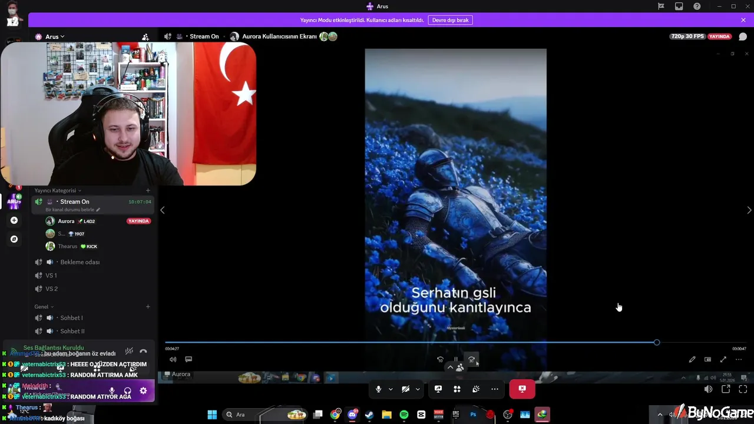The width and height of the screenshot is (754, 424).
Task: Click the flag icon in Discord title bar
Action: 661,6
